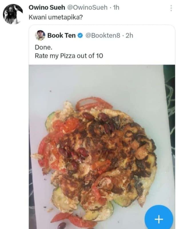Open Book Ten's profile picture
Viewport: 179px width, 229px height.
tap(41, 35)
